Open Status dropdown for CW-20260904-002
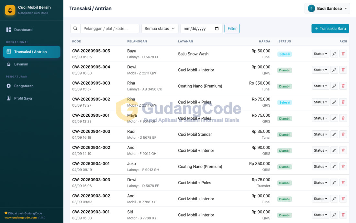The height and width of the screenshot is (223, 356). click(x=320, y=150)
